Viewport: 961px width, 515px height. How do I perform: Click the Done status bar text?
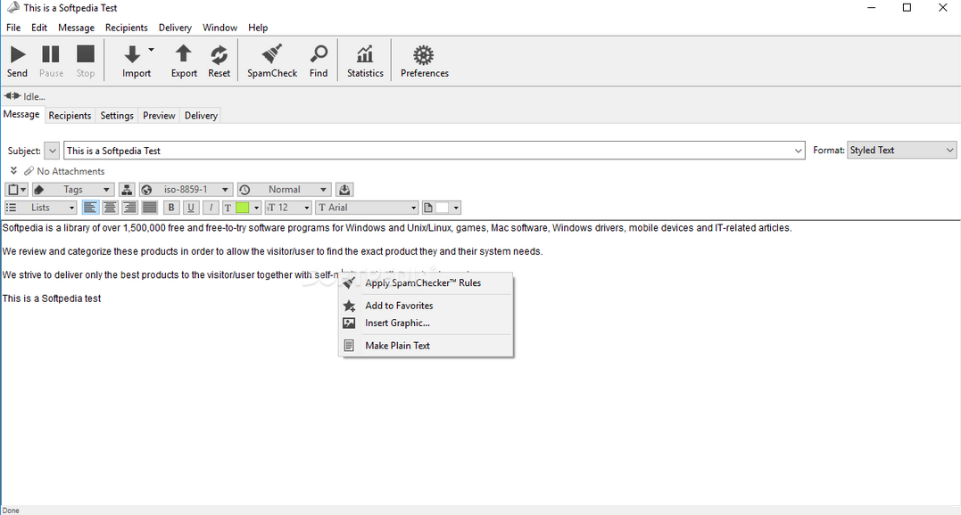11,511
